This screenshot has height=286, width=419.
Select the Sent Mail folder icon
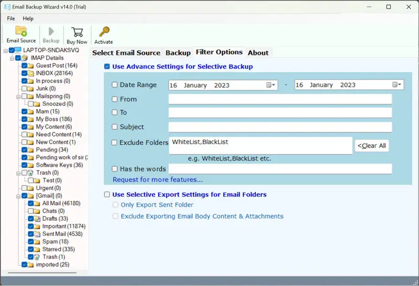coord(37,234)
